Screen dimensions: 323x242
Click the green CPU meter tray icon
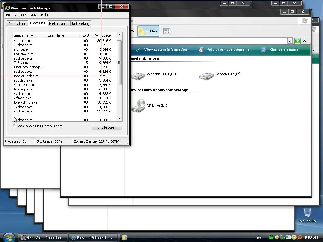(x=271, y=237)
